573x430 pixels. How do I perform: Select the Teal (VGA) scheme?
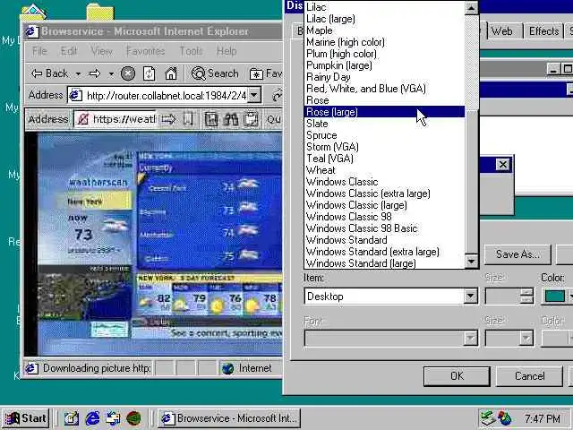pyautogui.click(x=384, y=159)
